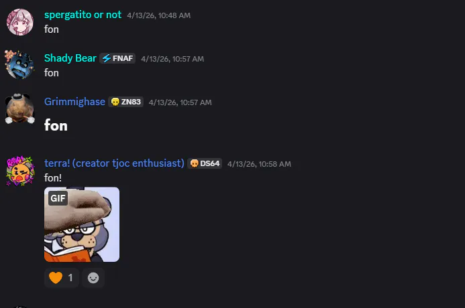Select the GIF label on image

[x=58, y=198]
